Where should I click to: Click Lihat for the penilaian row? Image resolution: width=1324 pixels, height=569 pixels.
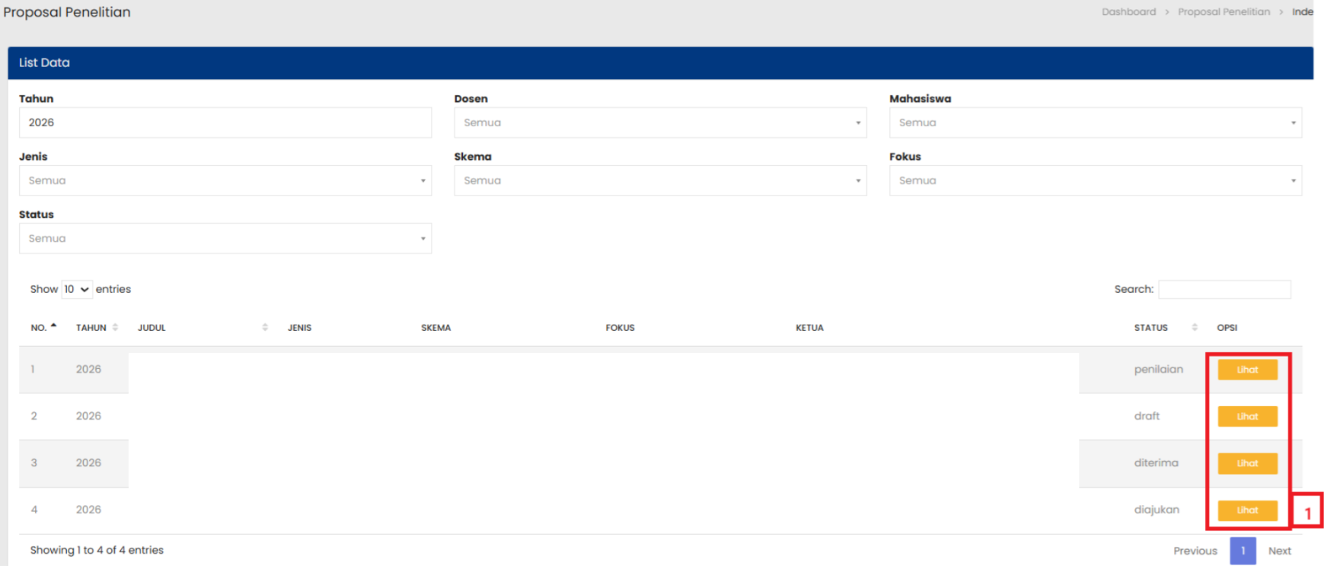coord(1246,370)
